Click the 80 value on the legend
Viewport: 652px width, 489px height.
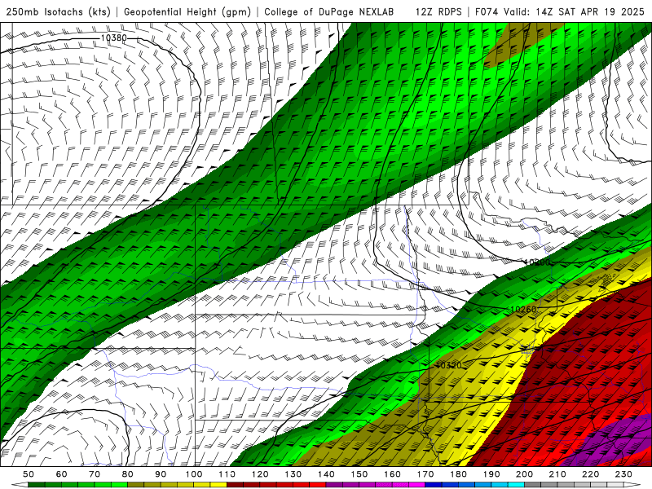(128, 474)
